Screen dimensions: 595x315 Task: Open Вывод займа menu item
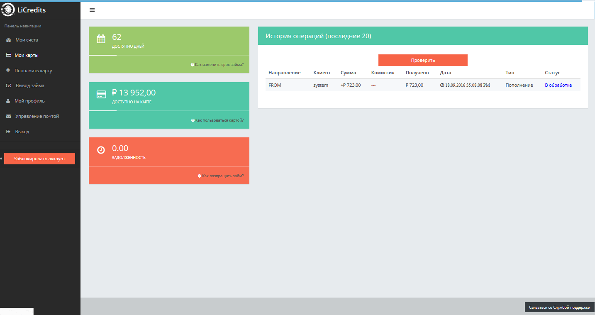coord(30,85)
